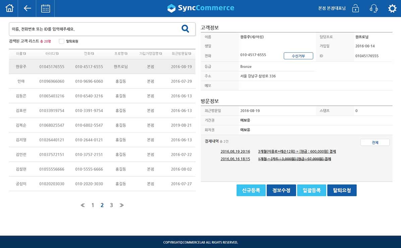401x248 pixels.
Task: Click the SyncCommerce logo
Action: pyautogui.click(x=201, y=8)
